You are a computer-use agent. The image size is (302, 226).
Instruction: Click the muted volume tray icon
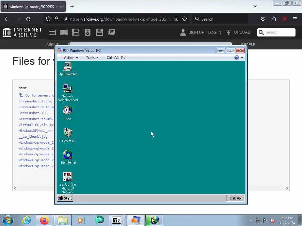tap(272, 220)
